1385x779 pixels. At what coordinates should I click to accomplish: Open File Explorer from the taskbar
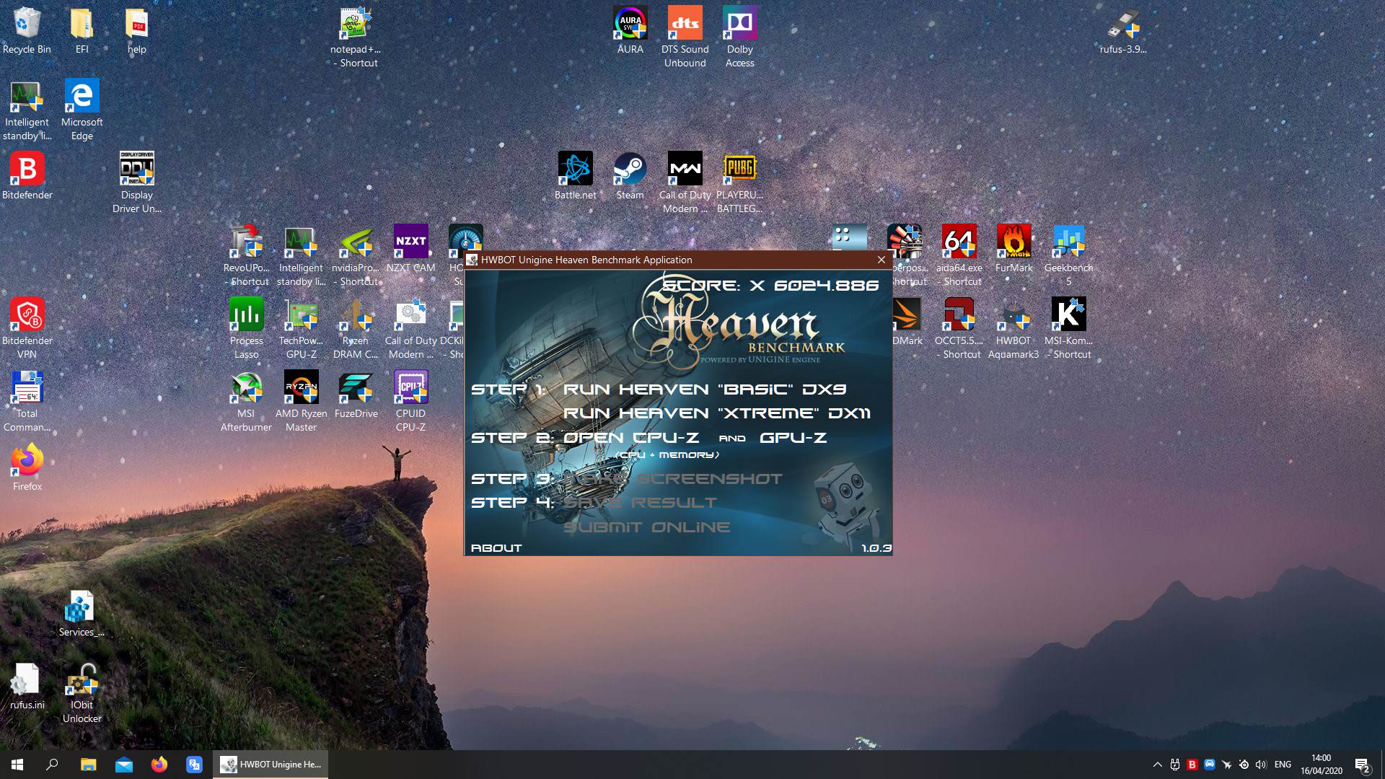(88, 765)
